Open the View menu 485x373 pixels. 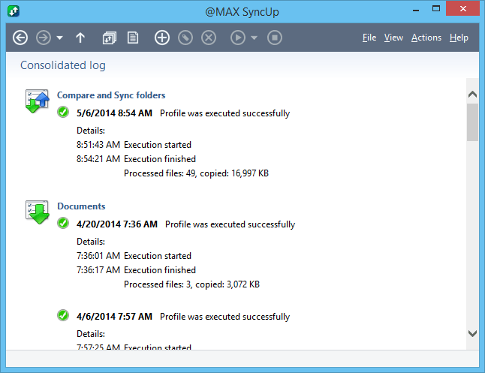pyautogui.click(x=393, y=38)
